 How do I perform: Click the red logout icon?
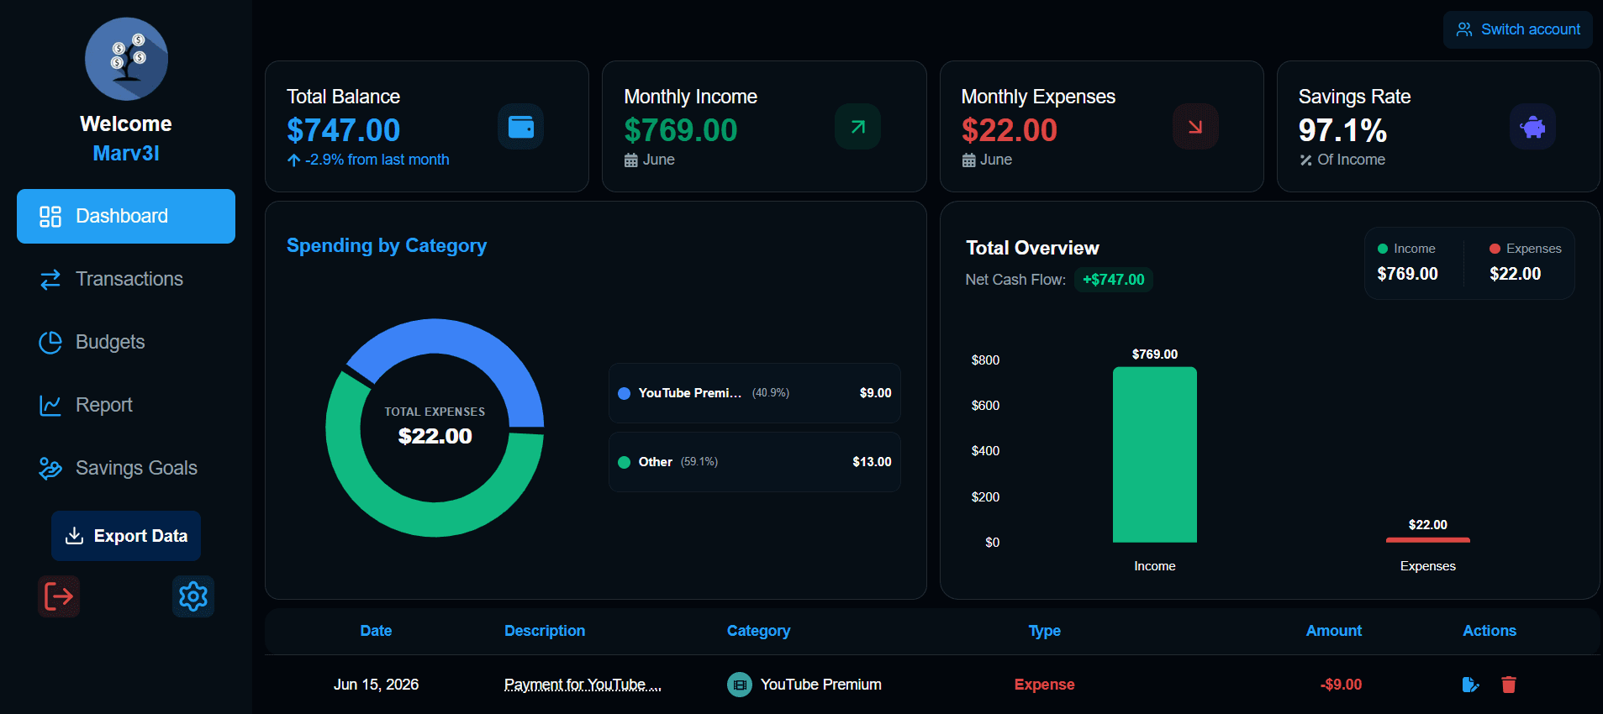tap(59, 596)
